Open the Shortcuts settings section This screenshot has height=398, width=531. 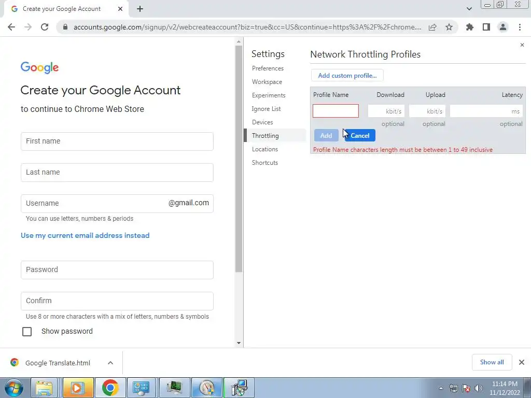[265, 163]
